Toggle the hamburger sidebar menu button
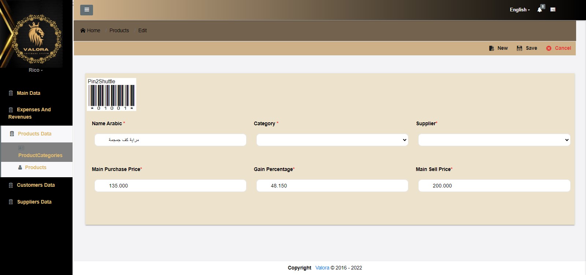 86,10
